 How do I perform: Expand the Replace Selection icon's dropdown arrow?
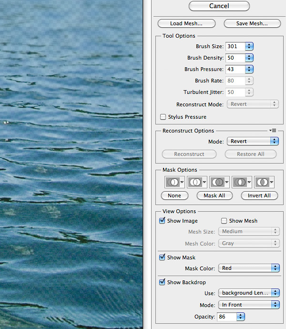[182, 182]
